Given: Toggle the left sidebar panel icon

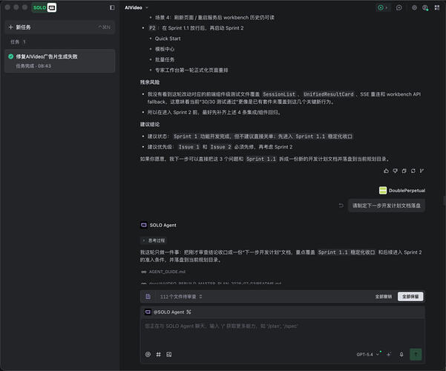Looking at the screenshot, I should pyautogui.click(x=112, y=7).
